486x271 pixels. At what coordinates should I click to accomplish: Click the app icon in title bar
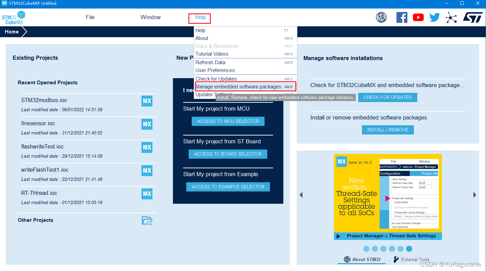(4, 3)
